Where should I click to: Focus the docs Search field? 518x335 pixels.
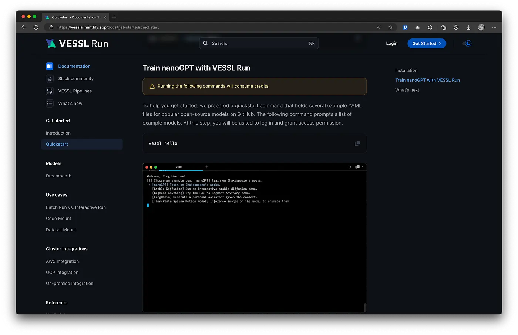coord(259,43)
